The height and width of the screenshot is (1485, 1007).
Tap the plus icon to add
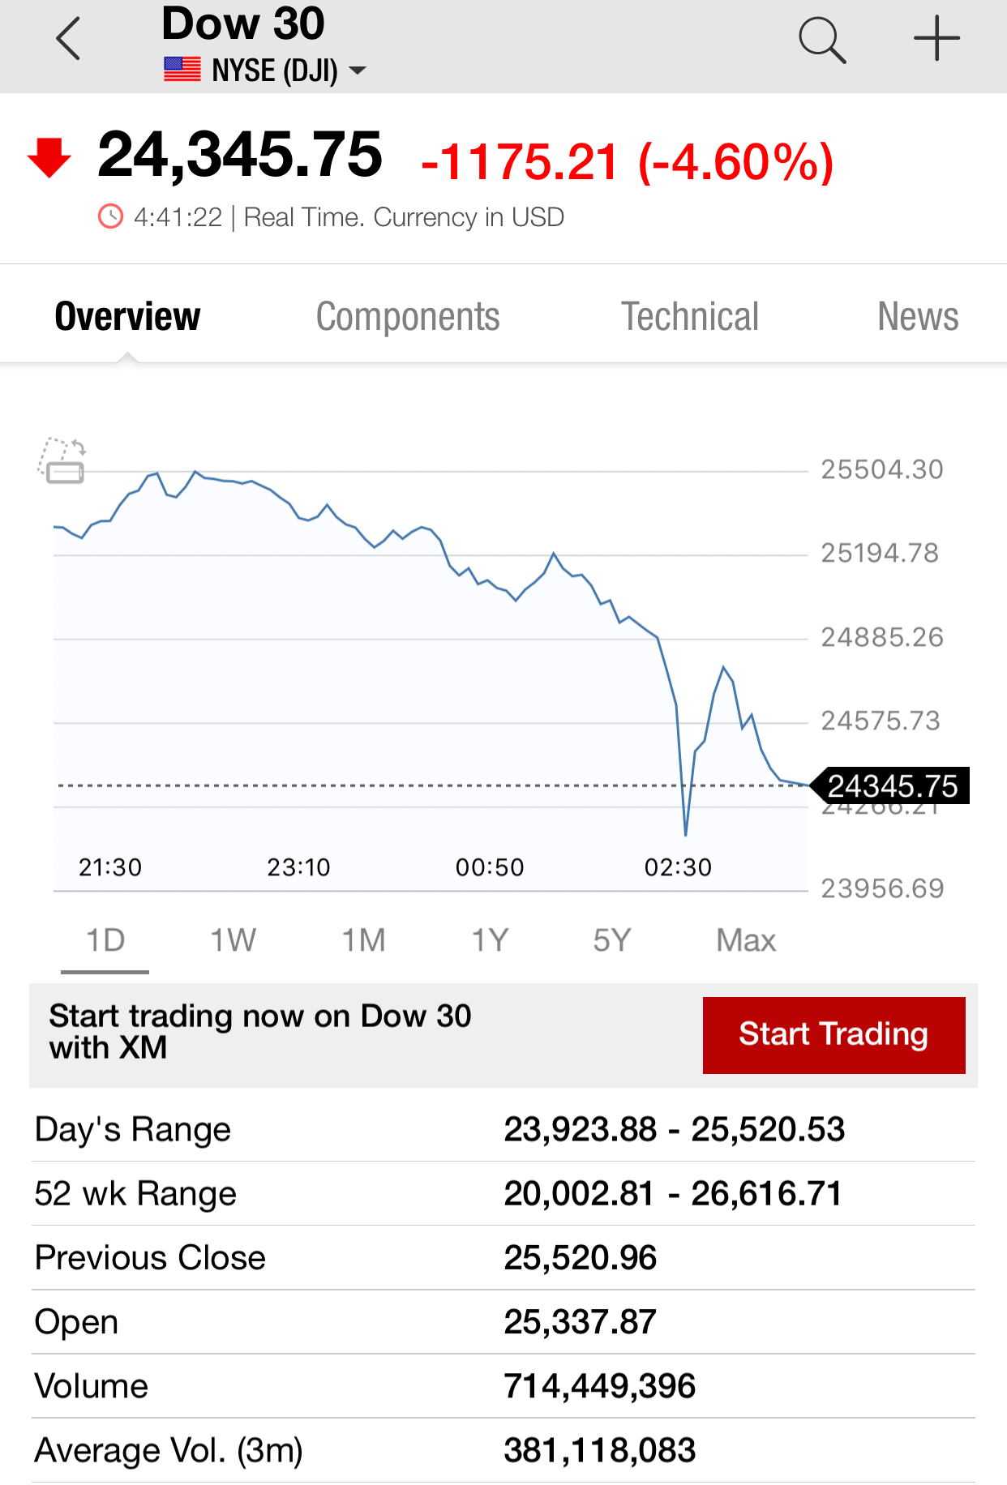(936, 38)
